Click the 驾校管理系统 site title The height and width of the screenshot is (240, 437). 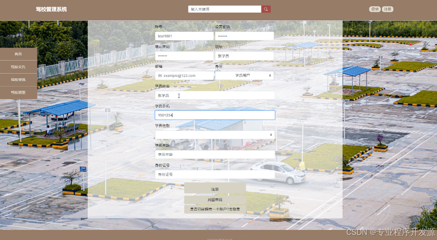(x=51, y=9)
